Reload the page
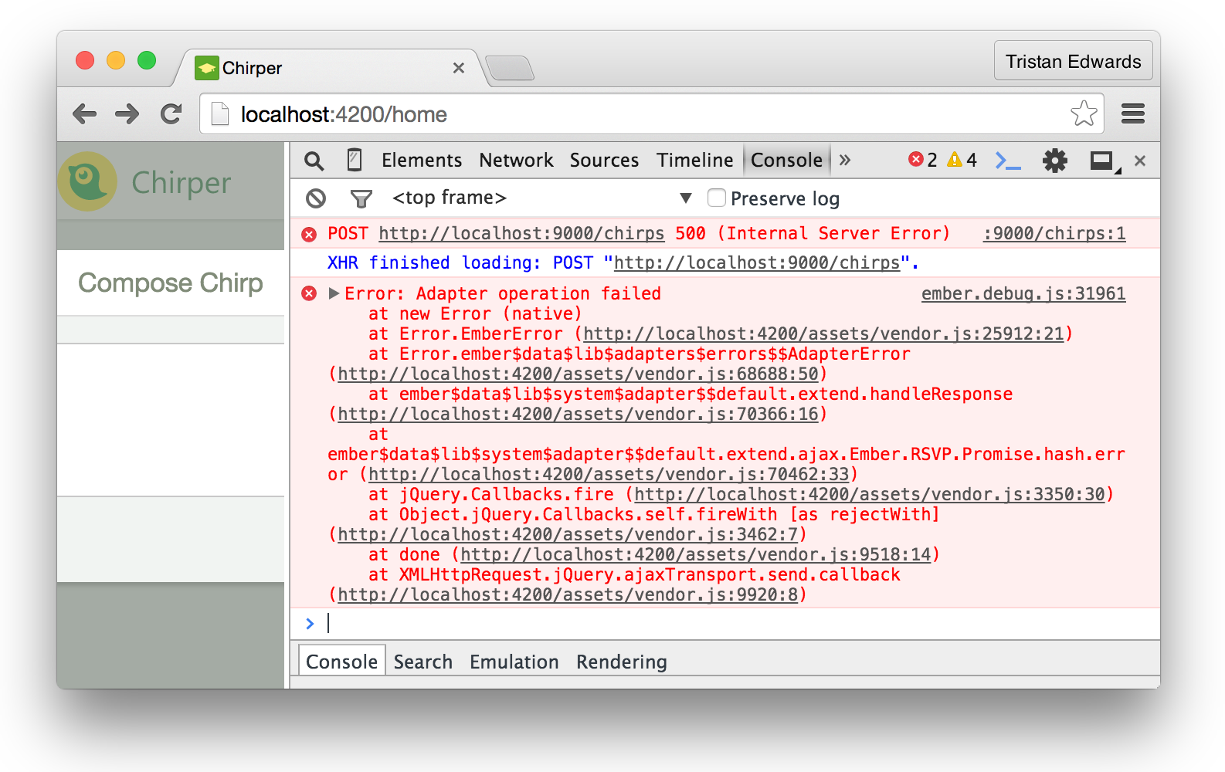 click(x=171, y=114)
